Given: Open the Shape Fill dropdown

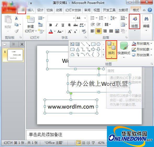Looking at the screenshot, I should tap(142, 43).
